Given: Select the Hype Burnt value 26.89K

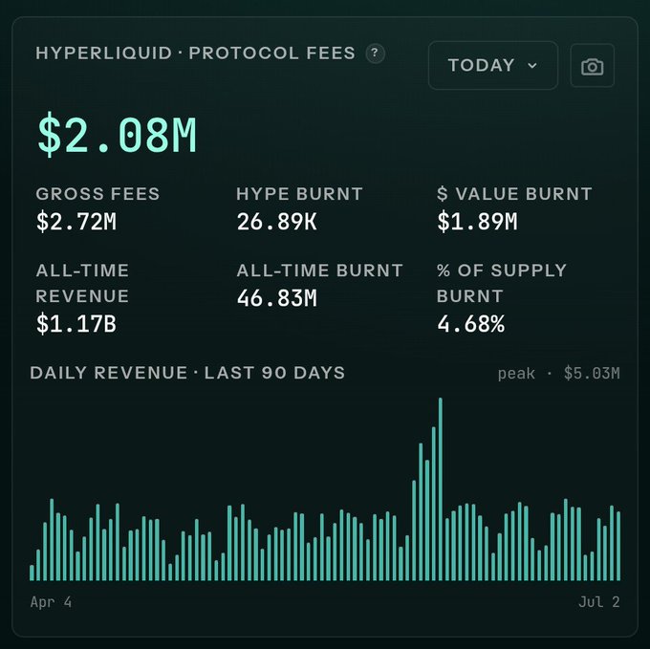Looking at the screenshot, I should click(277, 222).
